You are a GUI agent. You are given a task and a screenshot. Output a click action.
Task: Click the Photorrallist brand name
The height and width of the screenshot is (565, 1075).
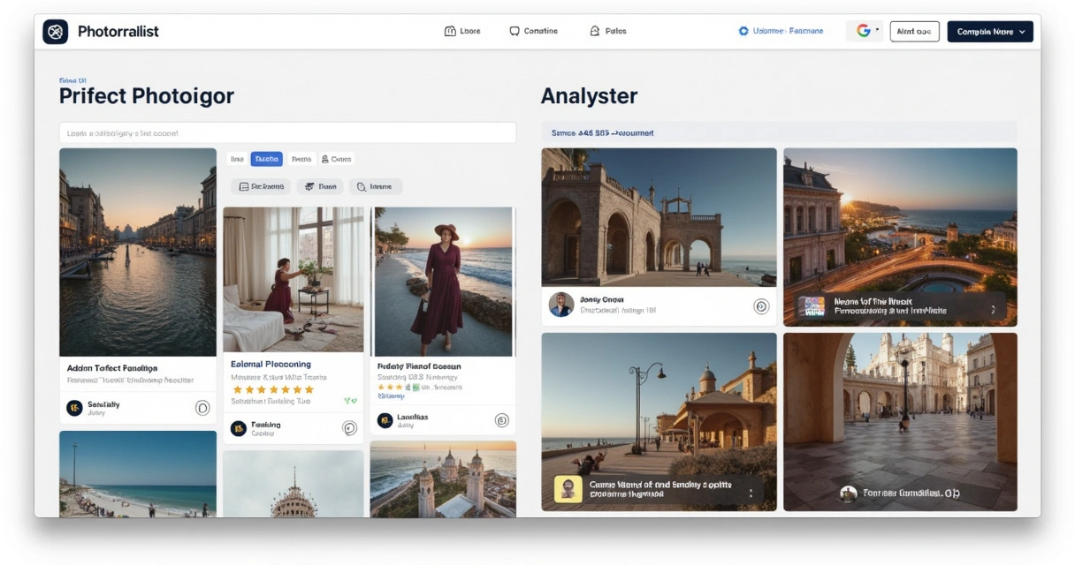tap(118, 32)
